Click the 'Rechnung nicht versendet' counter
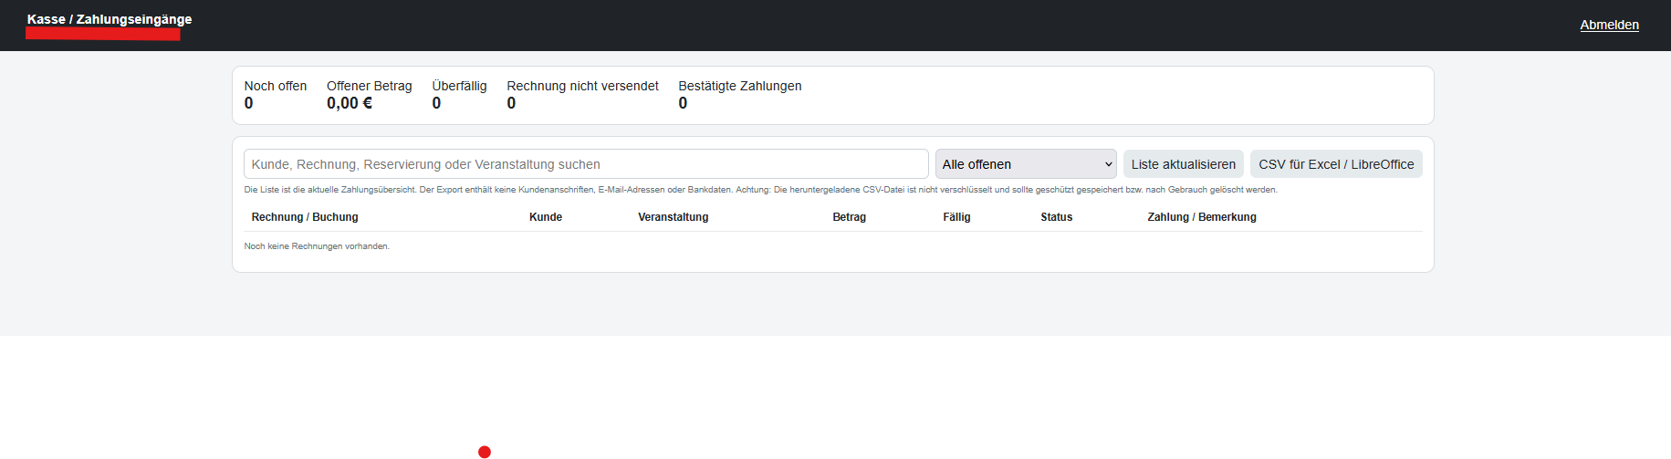The image size is (1671, 459). point(582,94)
